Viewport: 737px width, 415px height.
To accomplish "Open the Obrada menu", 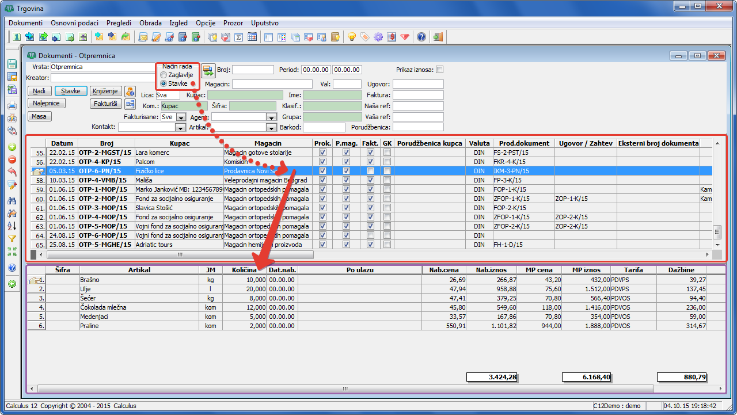I will pyautogui.click(x=150, y=23).
